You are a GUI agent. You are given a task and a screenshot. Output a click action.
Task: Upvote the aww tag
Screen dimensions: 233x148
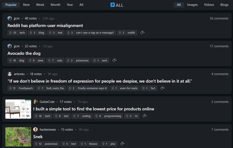pos(30,60)
